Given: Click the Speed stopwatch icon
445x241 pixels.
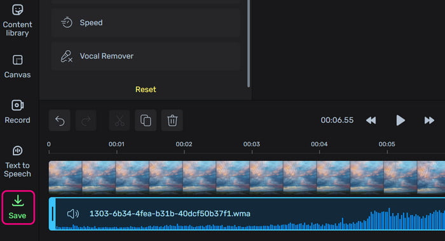Looking at the screenshot, I should pos(67,22).
